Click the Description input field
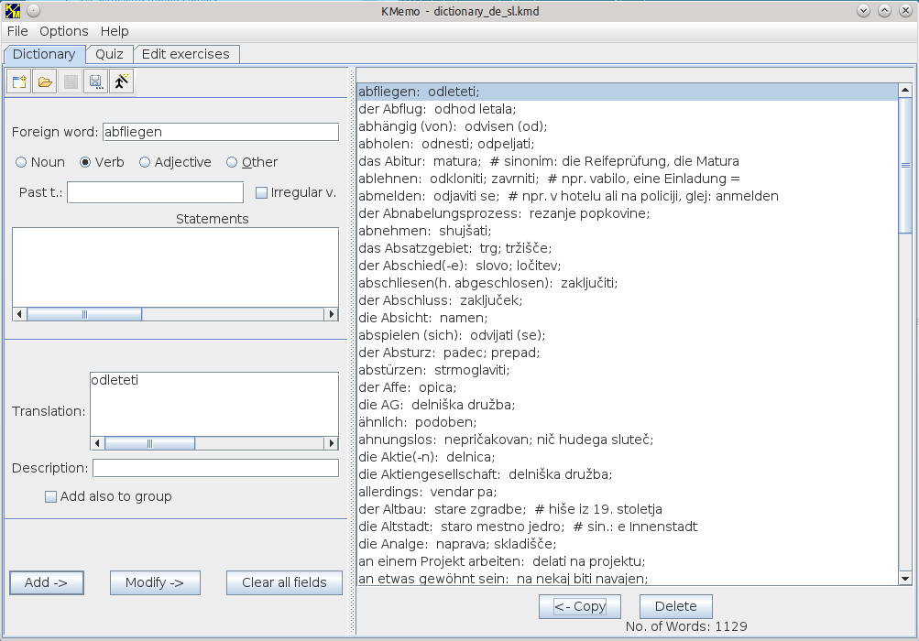Image resolution: width=919 pixels, height=641 pixels. (215, 468)
